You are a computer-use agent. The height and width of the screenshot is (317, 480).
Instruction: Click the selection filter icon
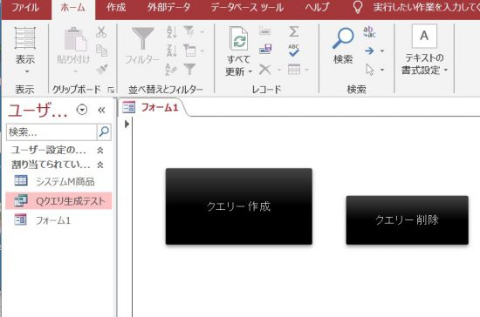pyautogui.click(x=189, y=31)
